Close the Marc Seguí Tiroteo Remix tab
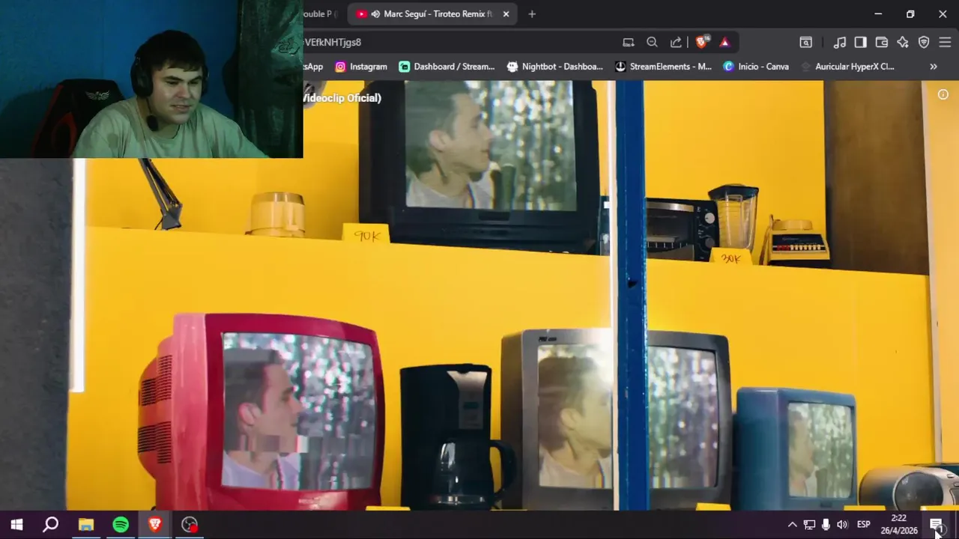Viewport: 959px width, 539px height. [x=506, y=13]
